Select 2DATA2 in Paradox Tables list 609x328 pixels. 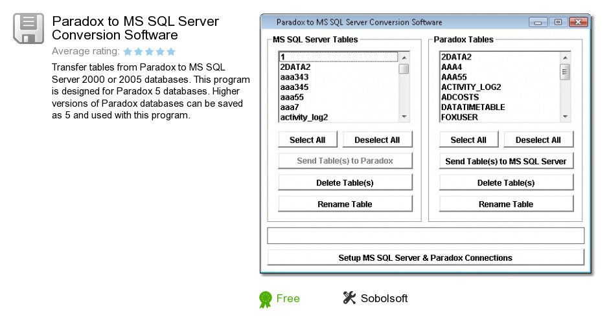tap(500, 57)
